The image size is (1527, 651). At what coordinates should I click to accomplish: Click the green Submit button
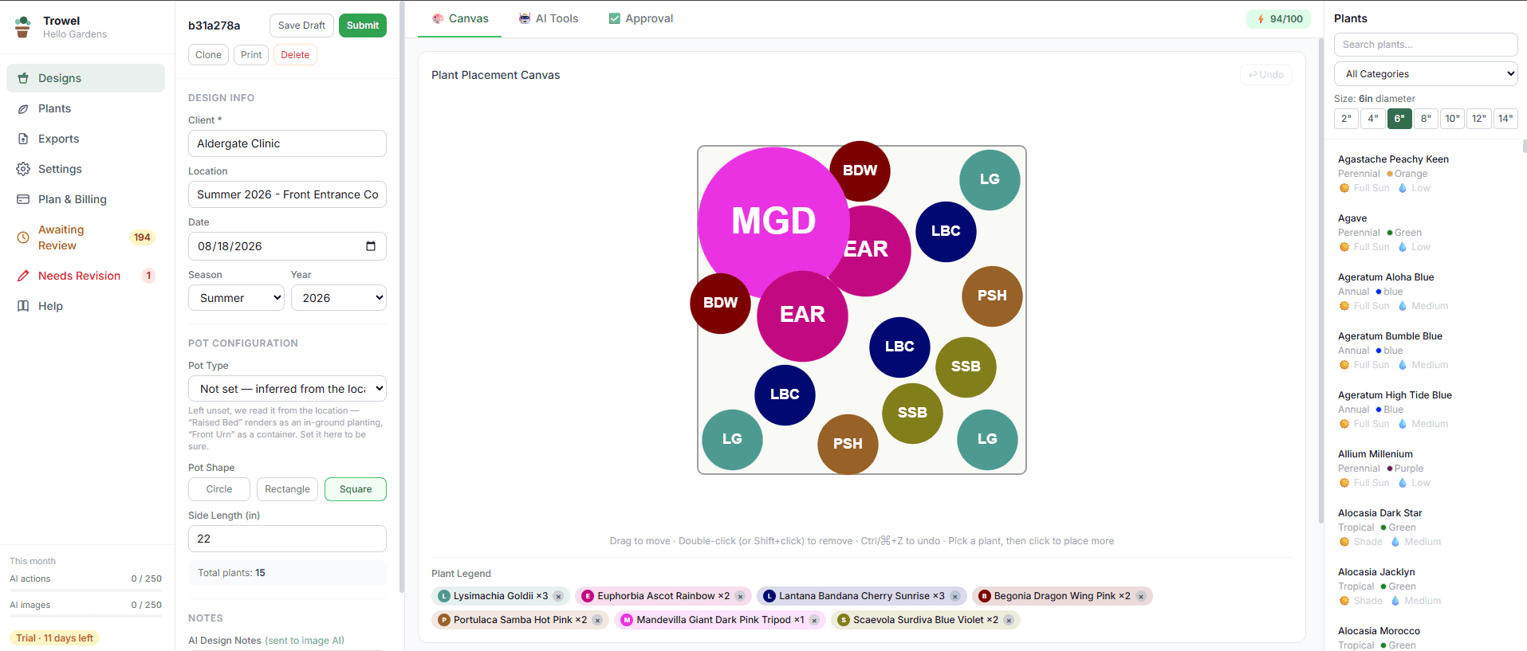(363, 25)
